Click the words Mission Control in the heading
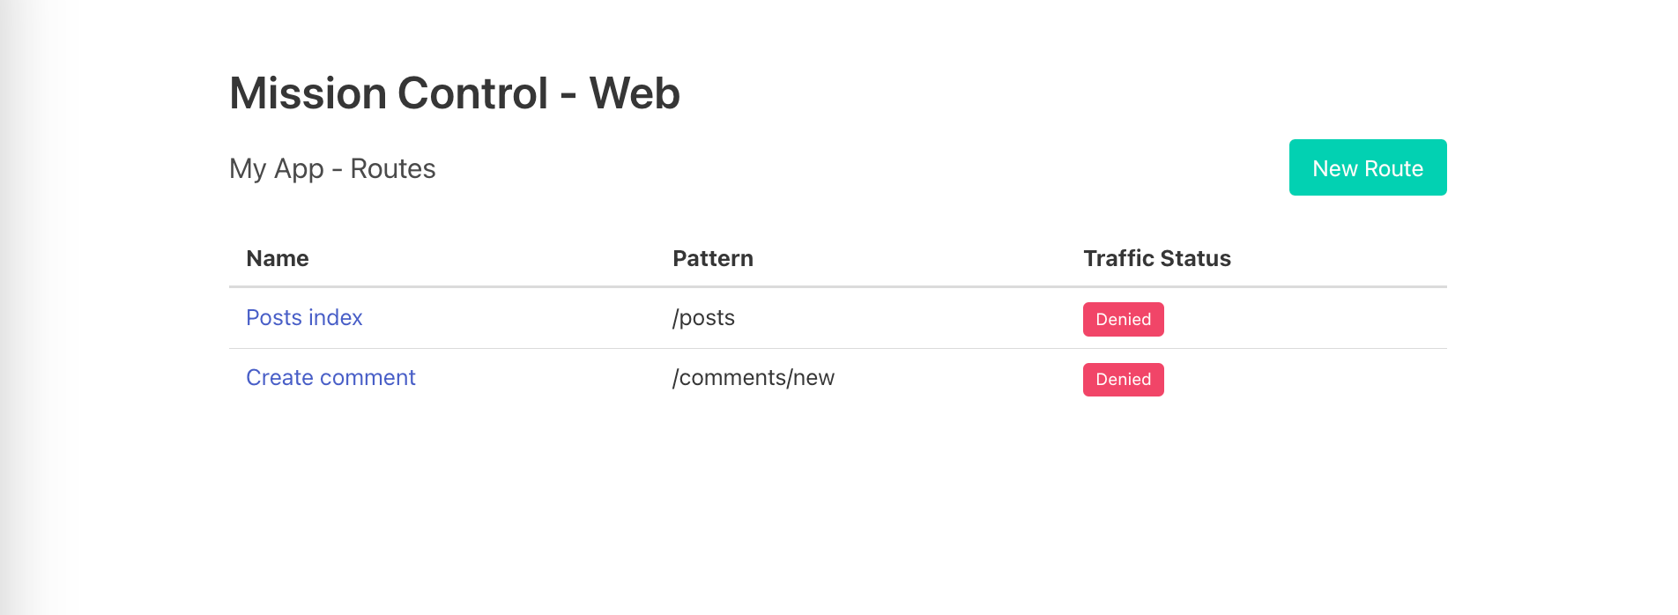Image resolution: width=1678 pixels, height=615 pixels. click(x=389, y=93)
